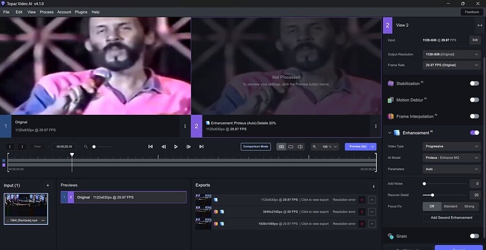Click the Feedback button
This screenshot has height=250, width=486.
(x=472, y=12)
